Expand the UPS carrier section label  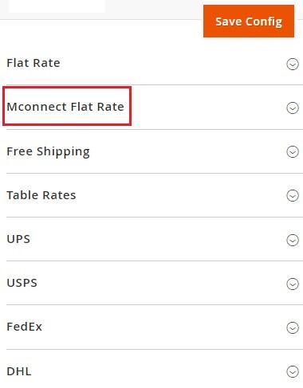pos(18,239)
